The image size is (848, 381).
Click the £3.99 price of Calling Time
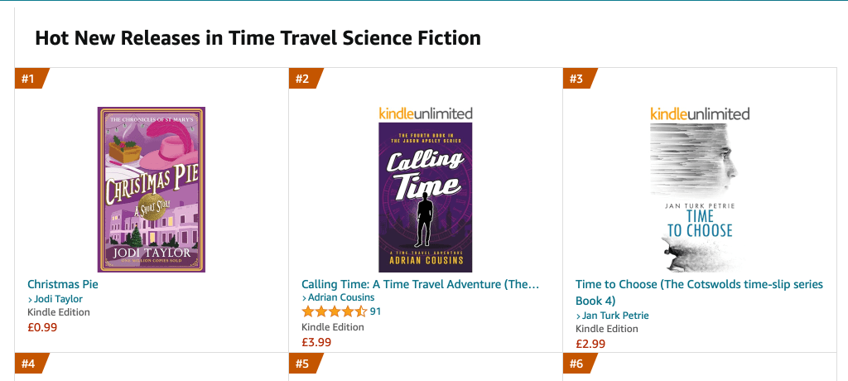(316, 342)
